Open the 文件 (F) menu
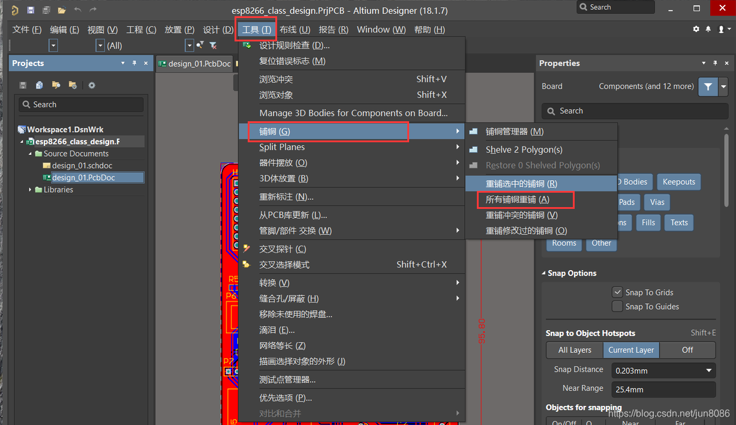 pos(27,29)
